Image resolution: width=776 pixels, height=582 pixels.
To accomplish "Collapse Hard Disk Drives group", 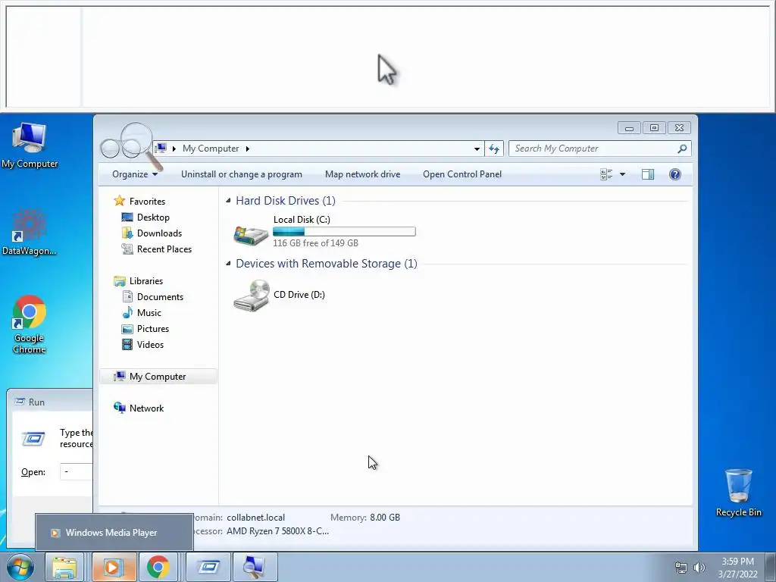I will 228,200.
